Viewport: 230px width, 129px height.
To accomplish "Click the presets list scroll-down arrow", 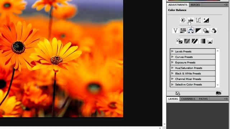I will (x=217, y=85).
